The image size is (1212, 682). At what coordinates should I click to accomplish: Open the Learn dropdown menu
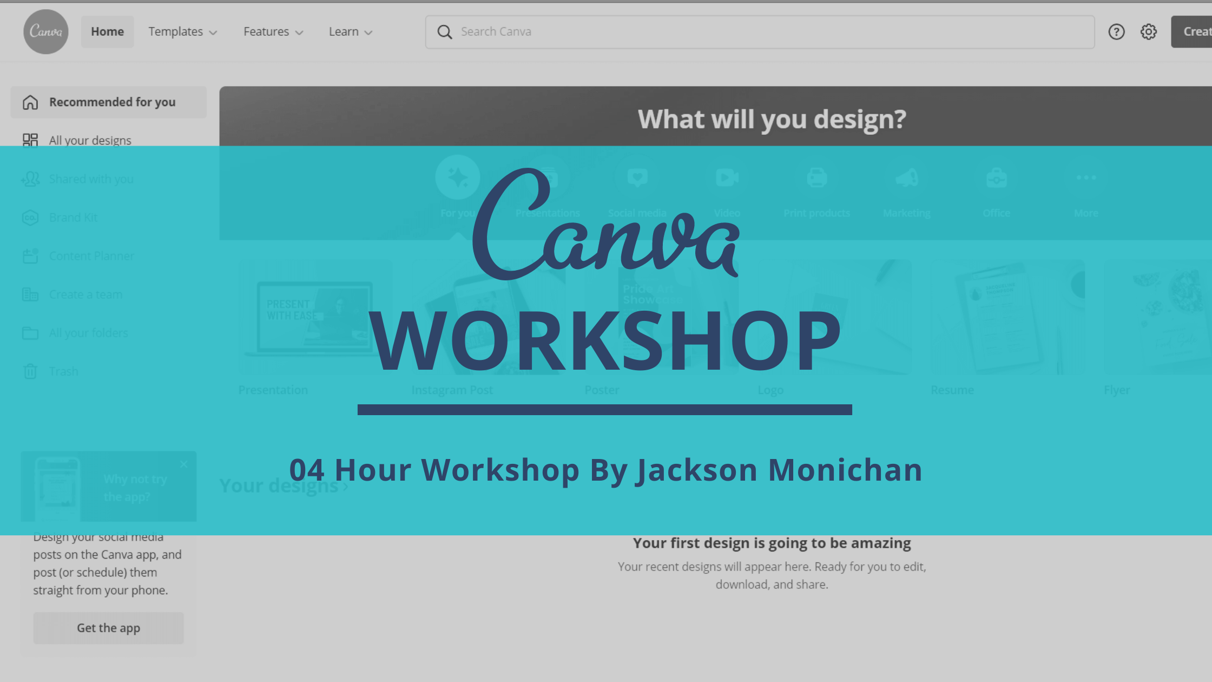pos(350,31)
